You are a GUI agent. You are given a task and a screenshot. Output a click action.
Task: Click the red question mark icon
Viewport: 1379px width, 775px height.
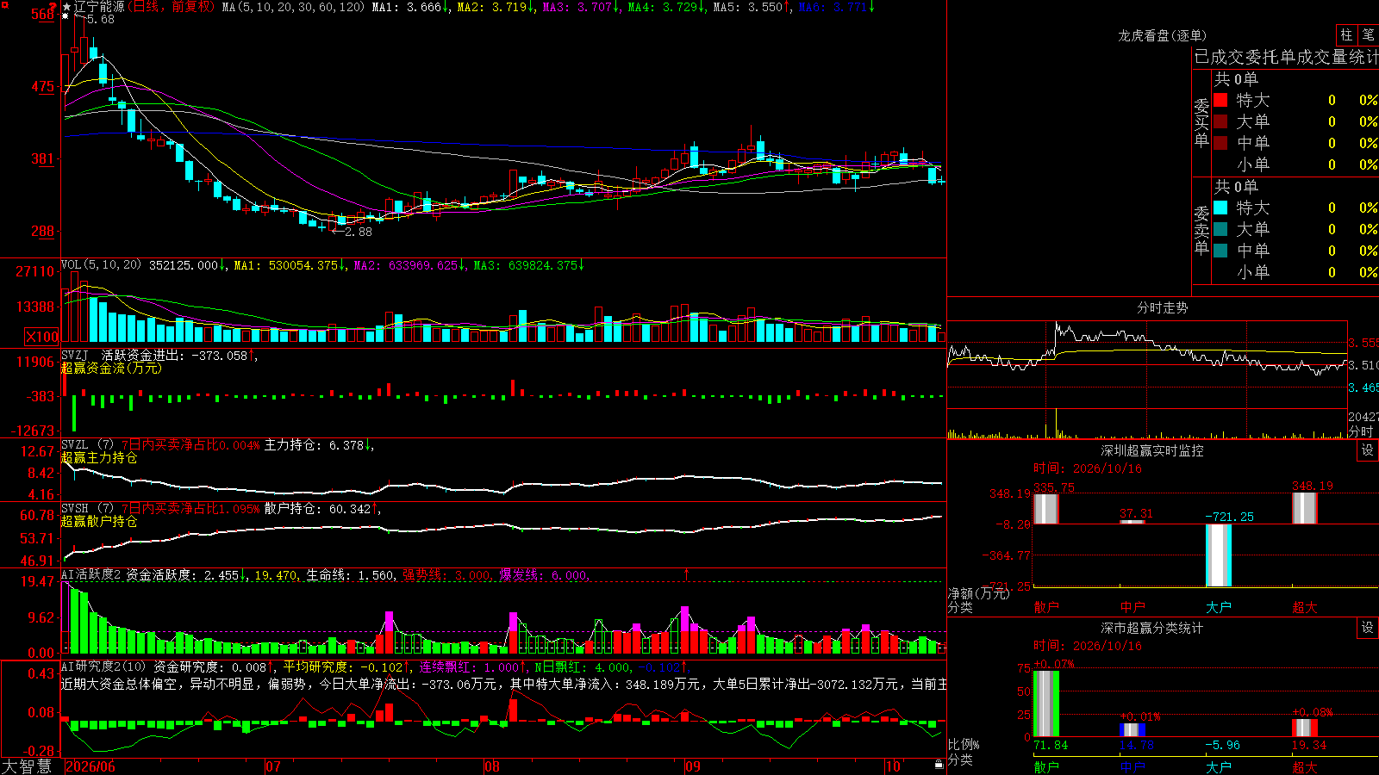[x=53, y=6]
